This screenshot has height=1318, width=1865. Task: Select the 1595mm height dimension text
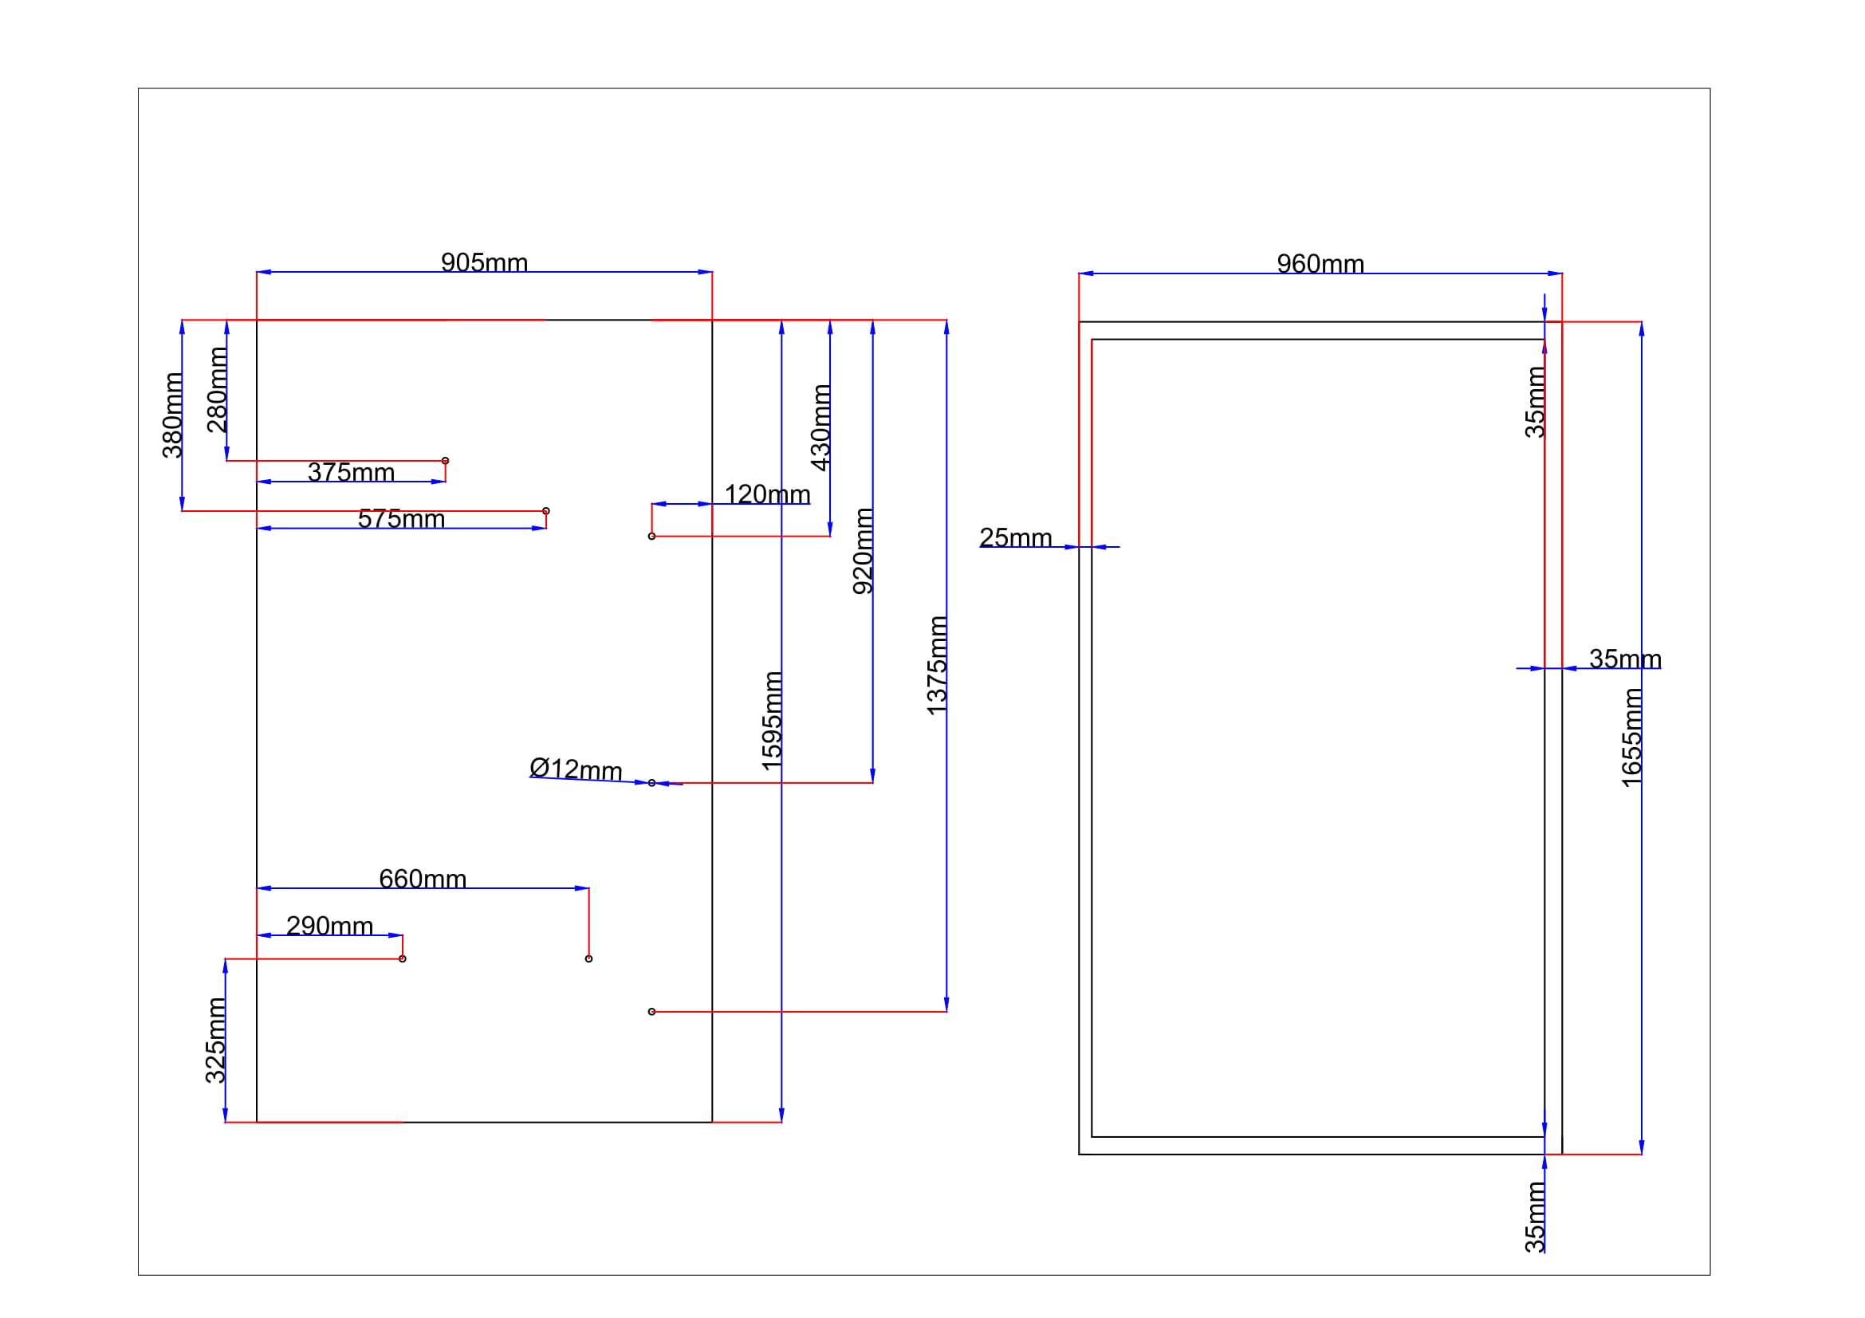(772, 720)
